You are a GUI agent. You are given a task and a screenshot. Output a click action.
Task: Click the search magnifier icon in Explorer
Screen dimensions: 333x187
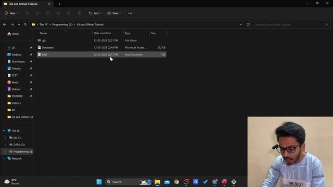coord(326,24)
